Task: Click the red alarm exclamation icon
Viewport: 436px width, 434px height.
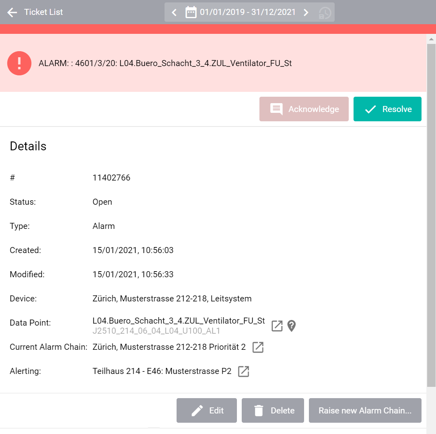Action: coord(19,63)
